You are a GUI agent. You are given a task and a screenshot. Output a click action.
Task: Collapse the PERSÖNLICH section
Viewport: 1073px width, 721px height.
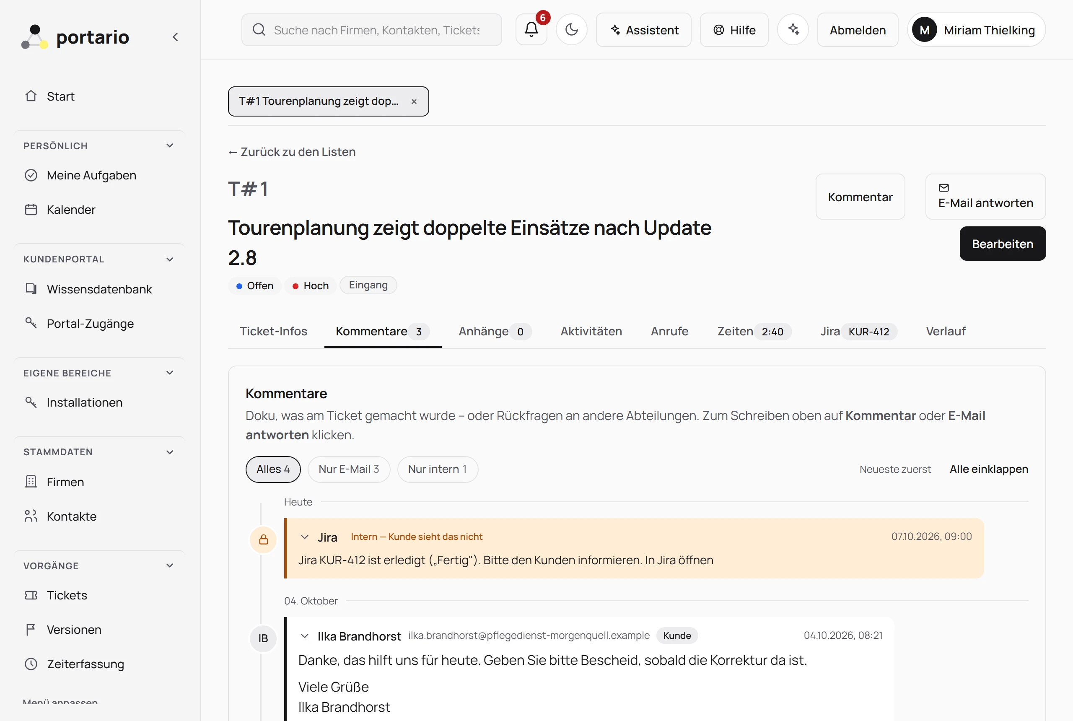tap(170, 146)
